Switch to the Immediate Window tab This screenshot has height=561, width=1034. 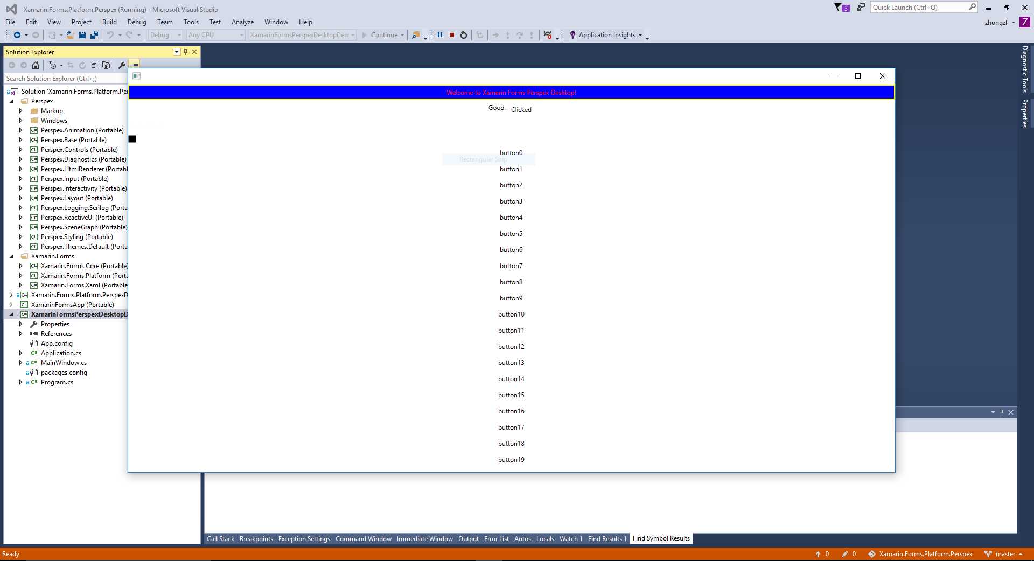425,539
